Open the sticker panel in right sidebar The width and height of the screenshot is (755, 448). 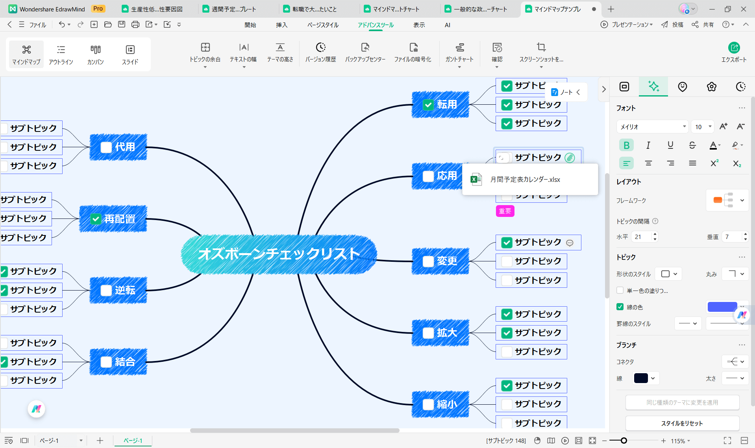click(x=682, y=87)
